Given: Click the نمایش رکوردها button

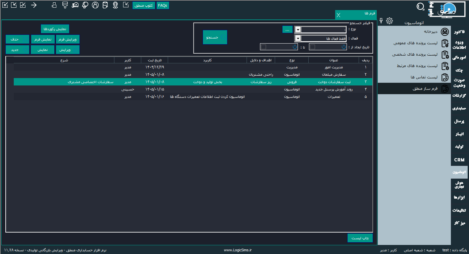Looking at the screenshot, I should pos(55,29).
